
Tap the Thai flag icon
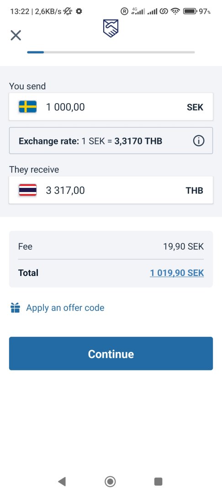[x=28, y=190]
